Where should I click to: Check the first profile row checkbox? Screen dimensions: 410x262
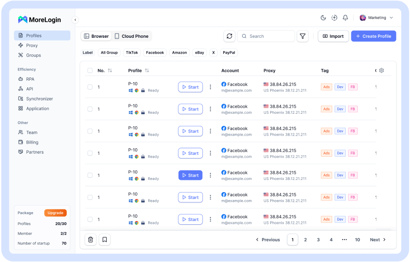click(90, 87)
